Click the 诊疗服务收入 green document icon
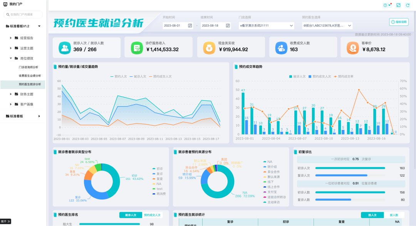Image resolution: width=416 pixels, height=226 pixels. (137, 48)
